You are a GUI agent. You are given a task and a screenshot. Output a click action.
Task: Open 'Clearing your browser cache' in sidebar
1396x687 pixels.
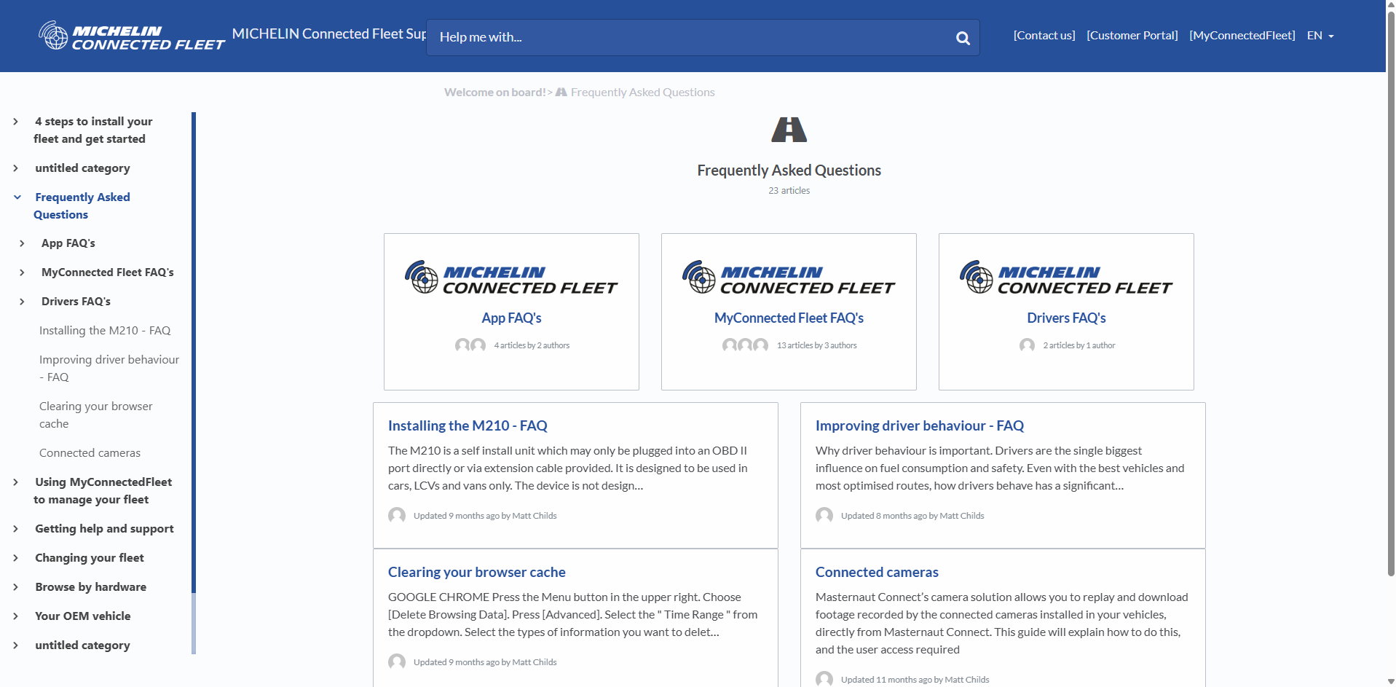(96, 415)
